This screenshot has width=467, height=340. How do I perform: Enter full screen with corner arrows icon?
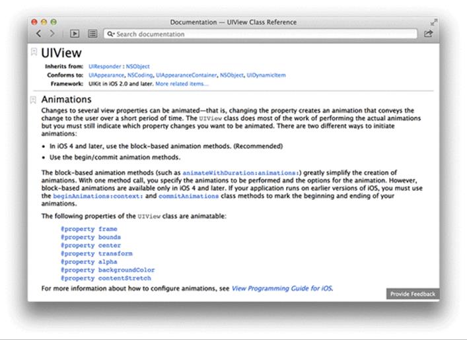(x=433, y=22)
